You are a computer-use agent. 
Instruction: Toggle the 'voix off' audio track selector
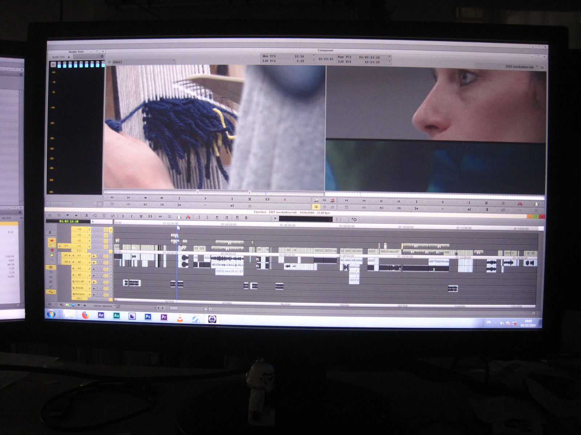click(79, 281)
